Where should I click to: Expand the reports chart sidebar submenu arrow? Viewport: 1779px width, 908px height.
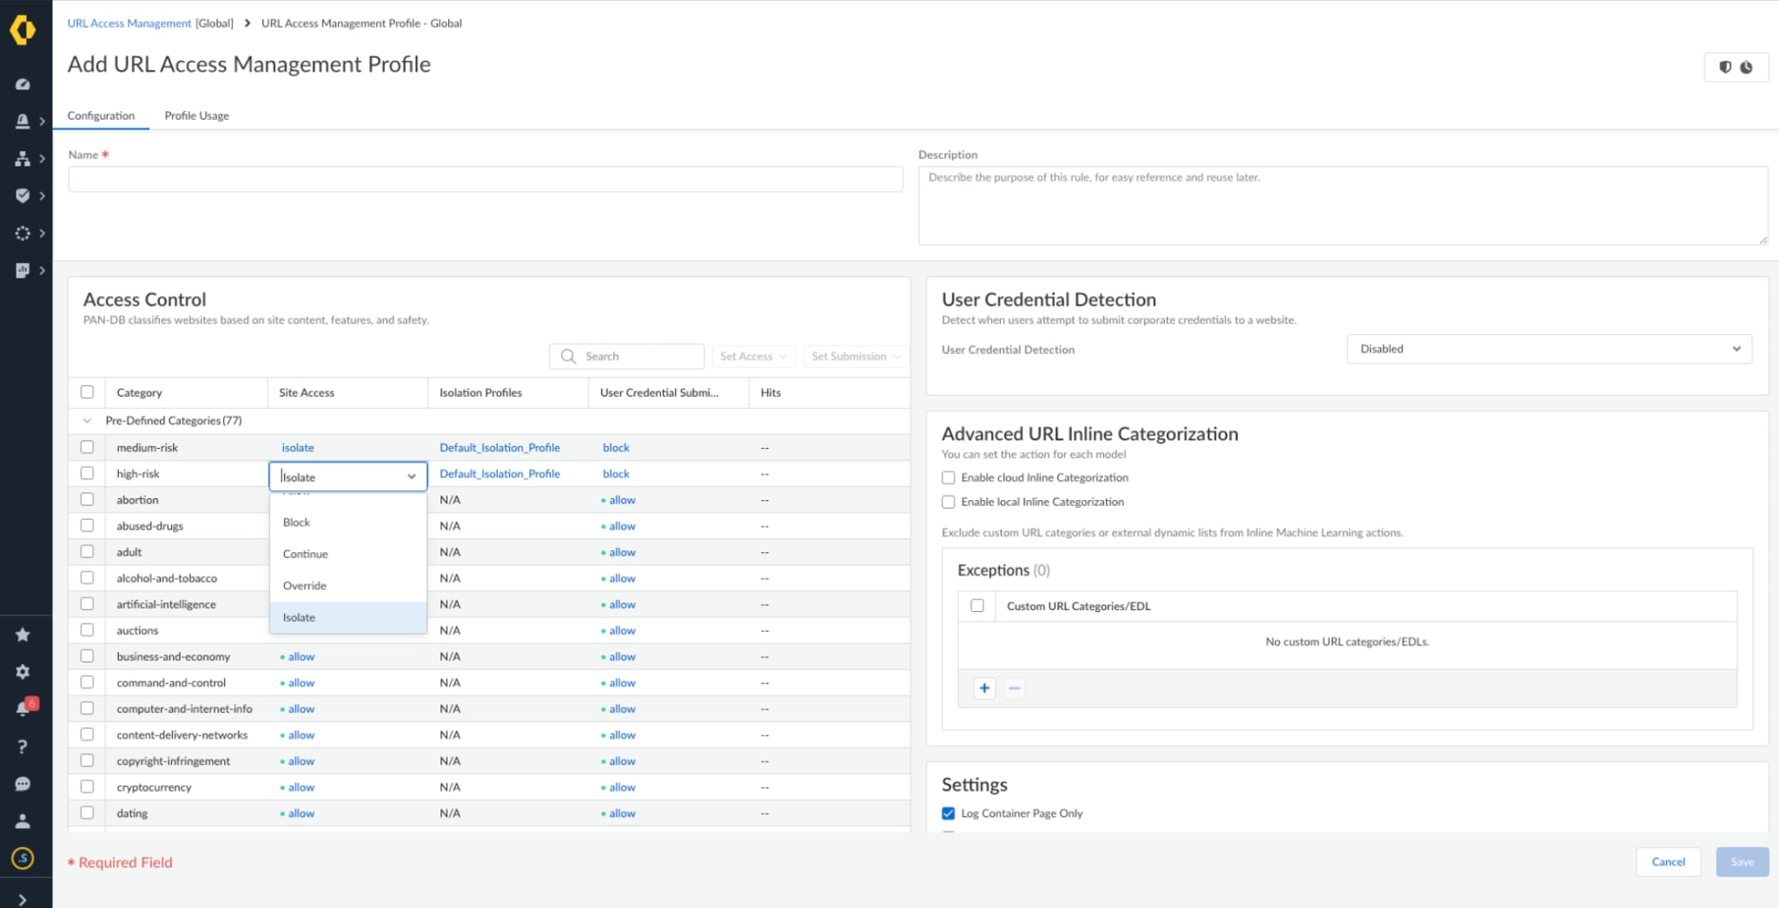point(42,271)
